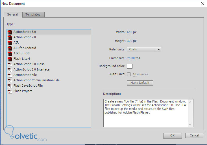Image resolution: width=207 pixels, height=145 pixels.
Task: Click the Flash JavaScript File icon
Action: pos(10,86)
